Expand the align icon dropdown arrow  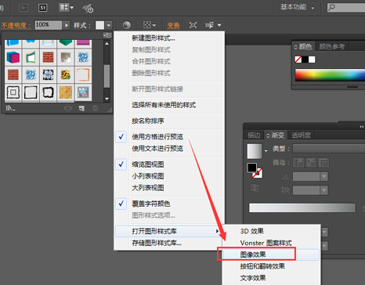(x=154, y=25)
